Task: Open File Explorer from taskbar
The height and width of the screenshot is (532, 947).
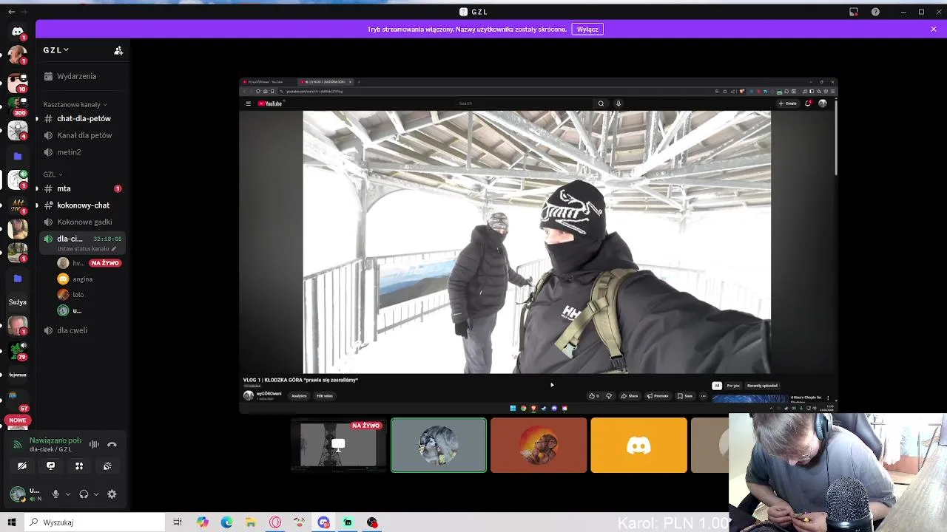Action: point(251,522)
